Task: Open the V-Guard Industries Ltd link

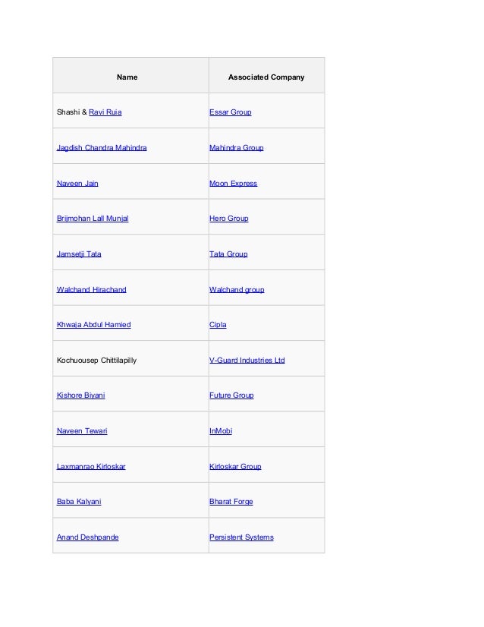Action: [x=247, y=361]
